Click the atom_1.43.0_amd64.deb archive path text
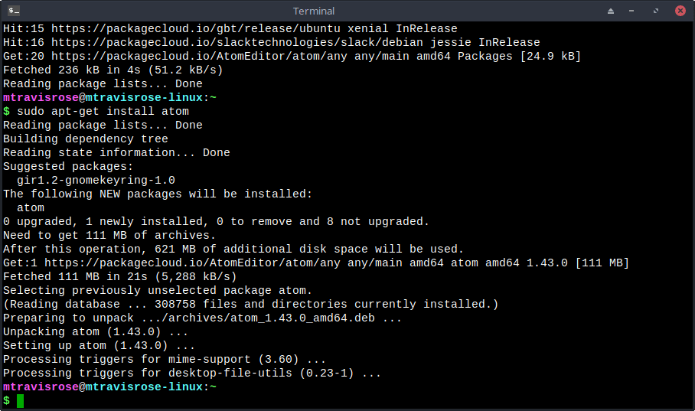This screenshot has width=695, height=411. [258, 318]
